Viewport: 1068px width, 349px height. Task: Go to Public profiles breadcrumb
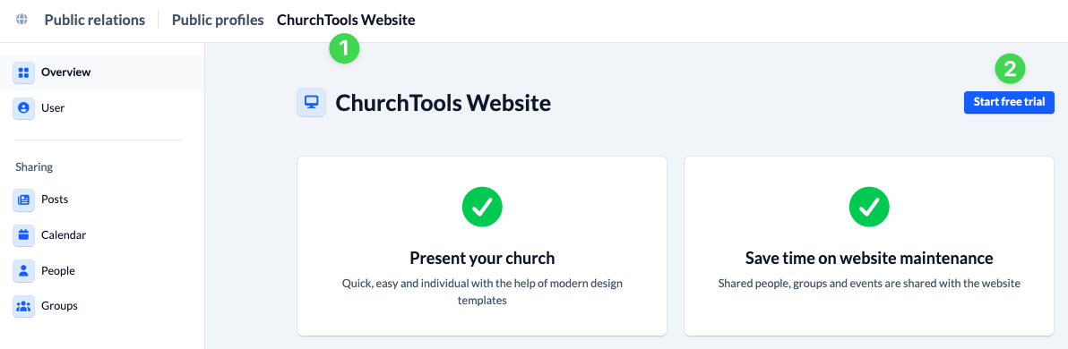(218, 20)
